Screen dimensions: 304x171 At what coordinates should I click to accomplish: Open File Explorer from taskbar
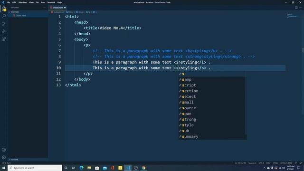(89, 168)
